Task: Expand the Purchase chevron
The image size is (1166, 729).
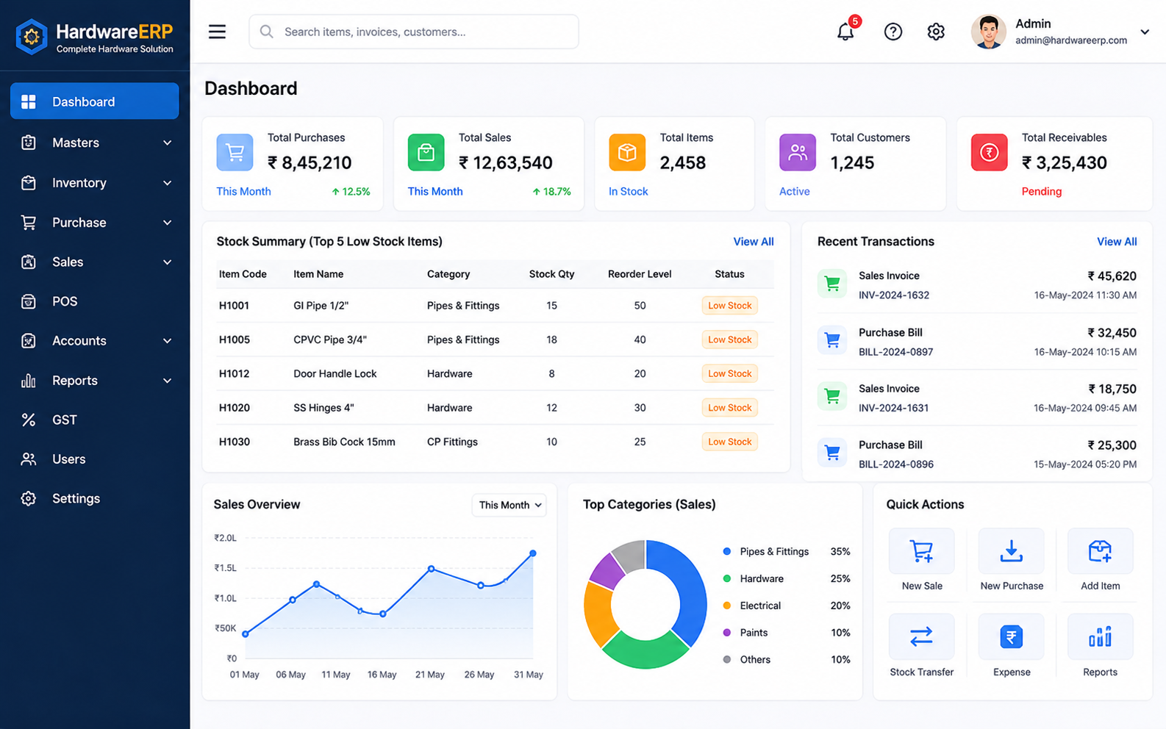Action: pos(167,223)
